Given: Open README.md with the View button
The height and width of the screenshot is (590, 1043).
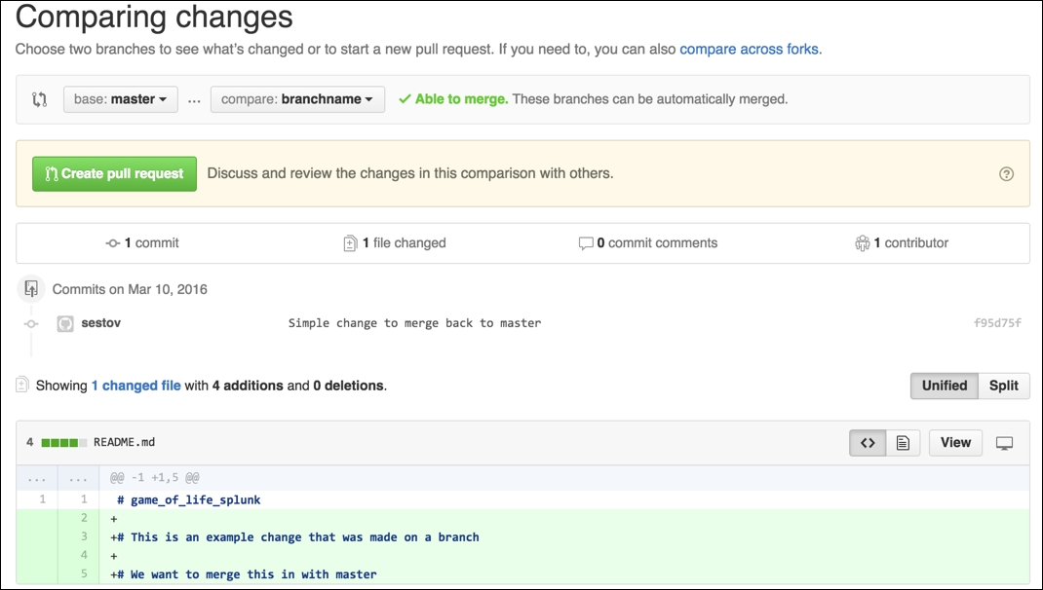Looking at the screenshot, I should [954, 442].
